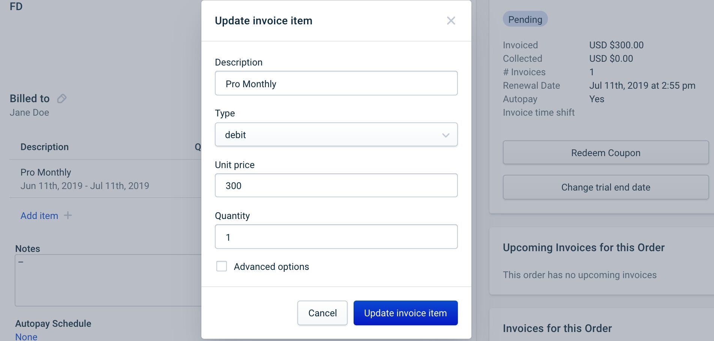Click the Description column header in table
Screen dimensions: 714x341
[45, 147]
